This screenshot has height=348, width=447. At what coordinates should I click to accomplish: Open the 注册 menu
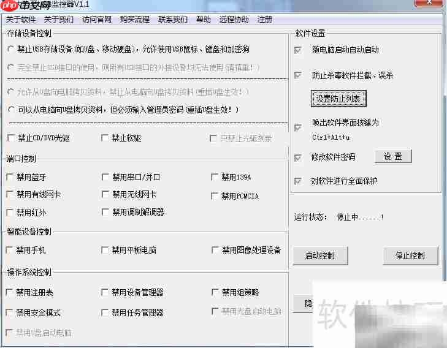[264, 20]
